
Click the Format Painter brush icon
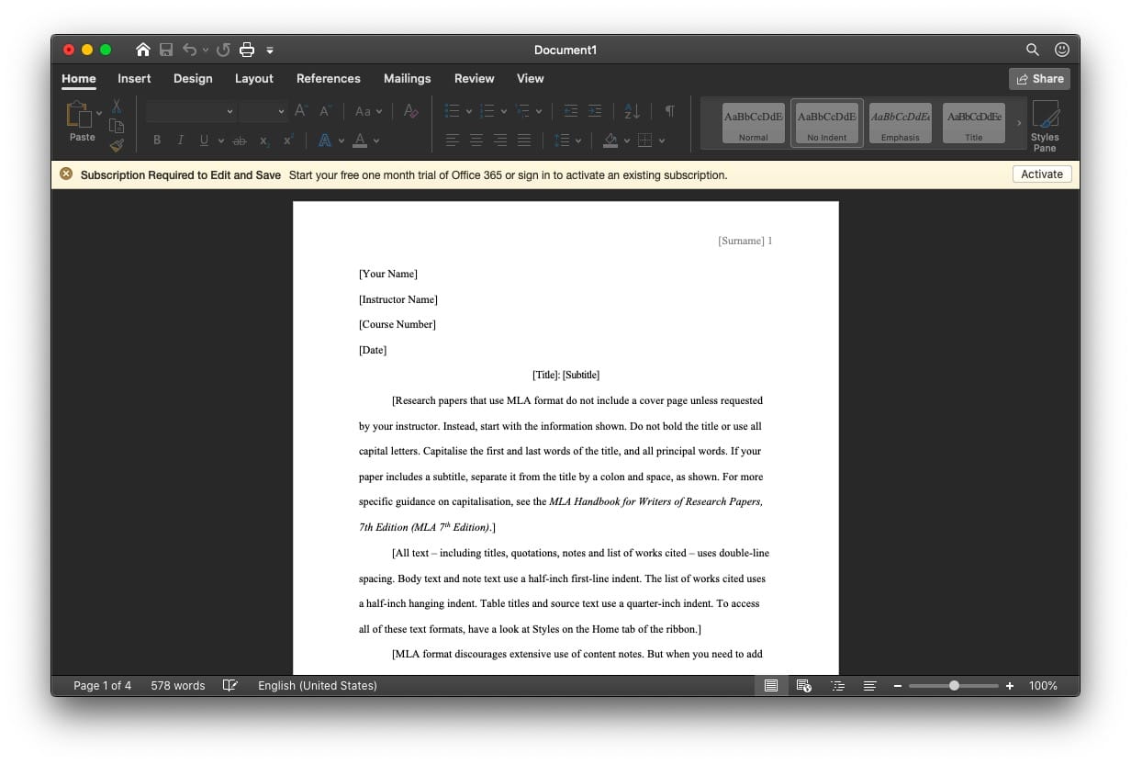[x=117, y=144]
